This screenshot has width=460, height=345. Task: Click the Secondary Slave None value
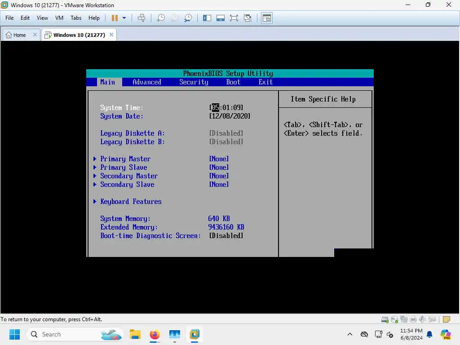click(219, 184)
